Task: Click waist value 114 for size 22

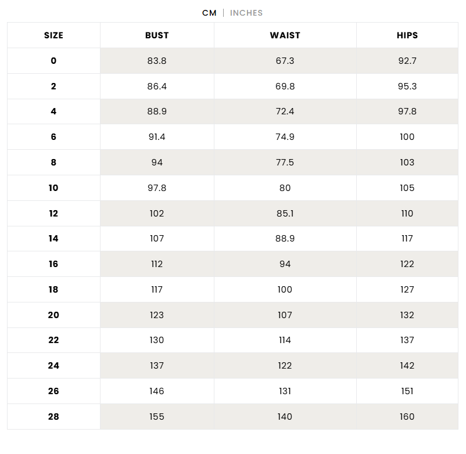Action: pyautogui.click(x=285, y=340)
